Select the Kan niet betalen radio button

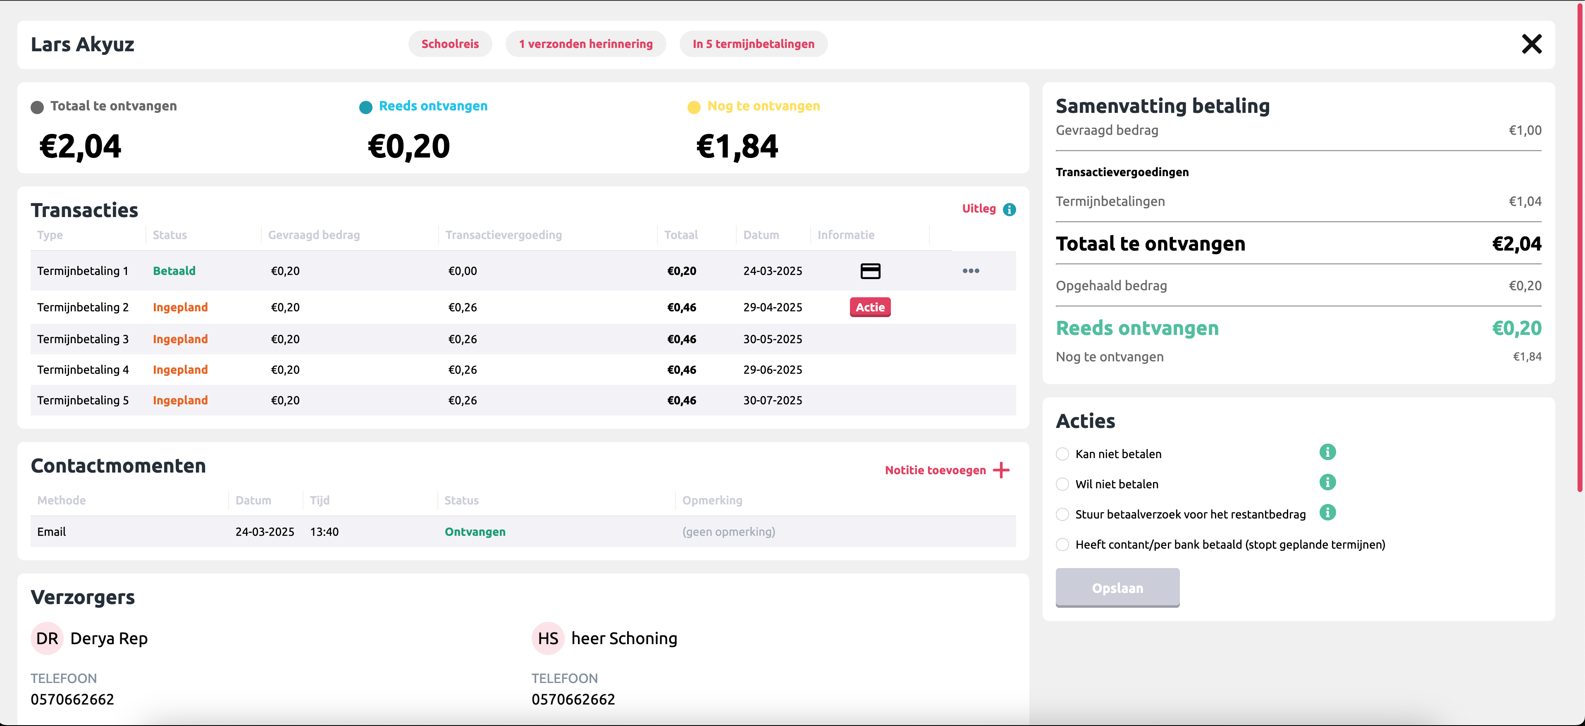coord(1062,454)
